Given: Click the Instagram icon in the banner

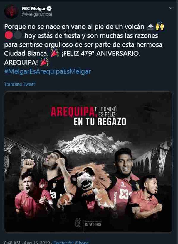Looking at the screenshot, I should [95, 224].
